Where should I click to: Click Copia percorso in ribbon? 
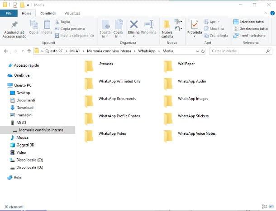point(70,28)
